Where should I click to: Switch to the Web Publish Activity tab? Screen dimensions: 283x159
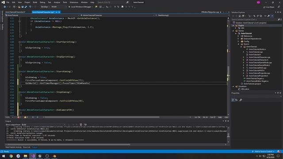pos(14,147)
